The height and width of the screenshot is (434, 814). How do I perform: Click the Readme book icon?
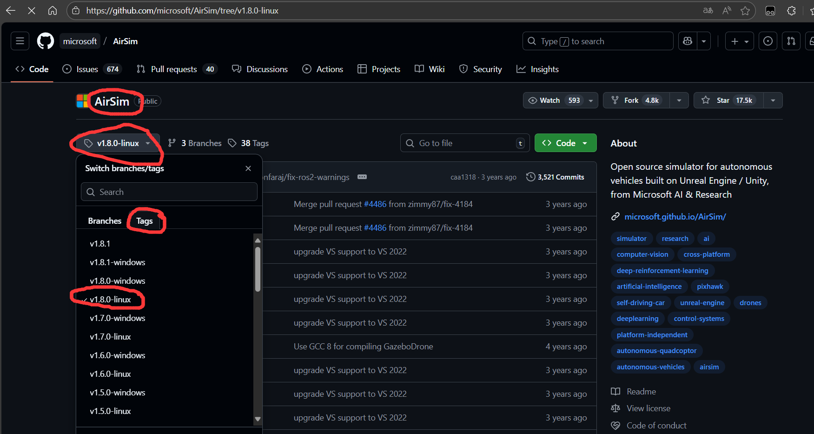tap(615, 391)
